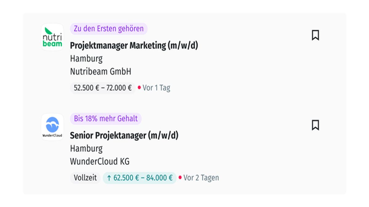Click 'Vor 2 Tagen' posting date

(201, 178)
